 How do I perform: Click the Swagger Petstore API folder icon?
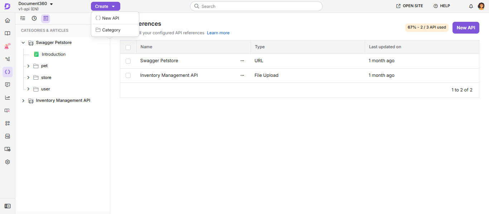[x=31, y=43]
